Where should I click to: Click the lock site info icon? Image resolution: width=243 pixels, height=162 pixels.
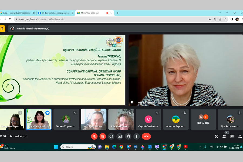(x=16, y=19)
